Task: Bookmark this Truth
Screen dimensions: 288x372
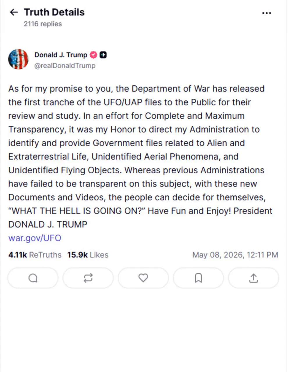Action: click(198, 278)
